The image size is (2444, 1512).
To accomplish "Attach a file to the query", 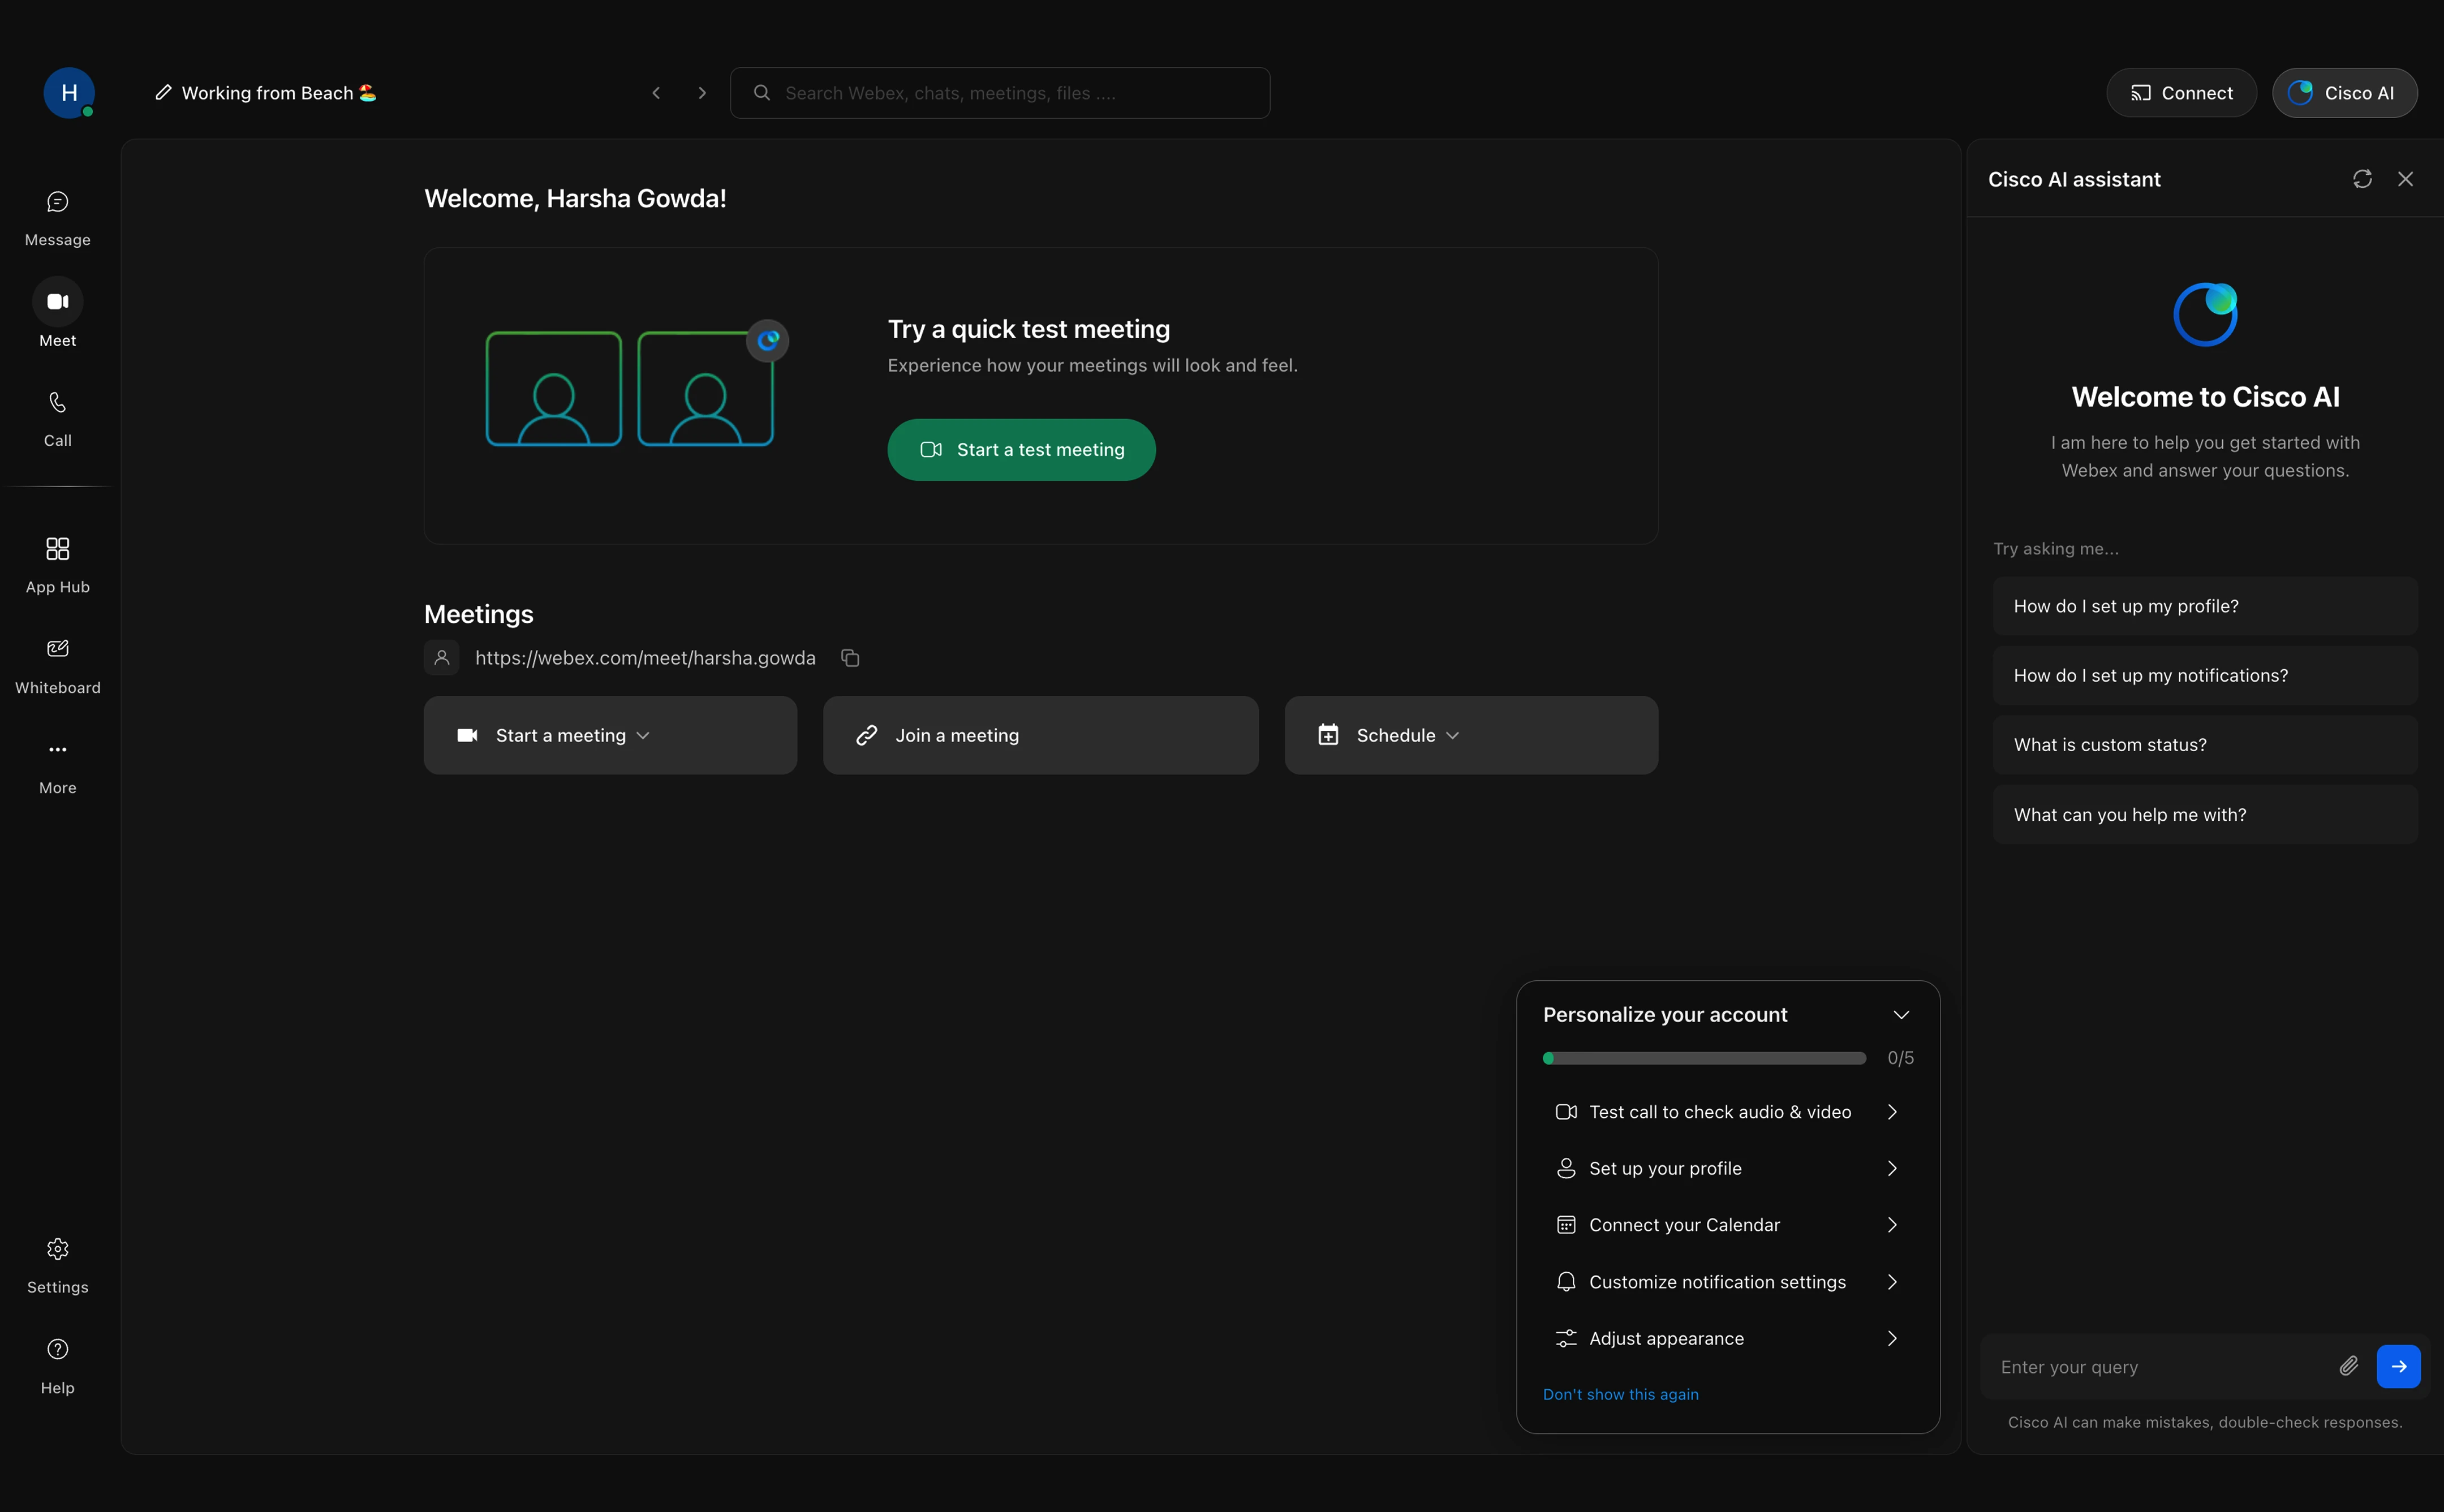I will [x=2349, y=1366].
